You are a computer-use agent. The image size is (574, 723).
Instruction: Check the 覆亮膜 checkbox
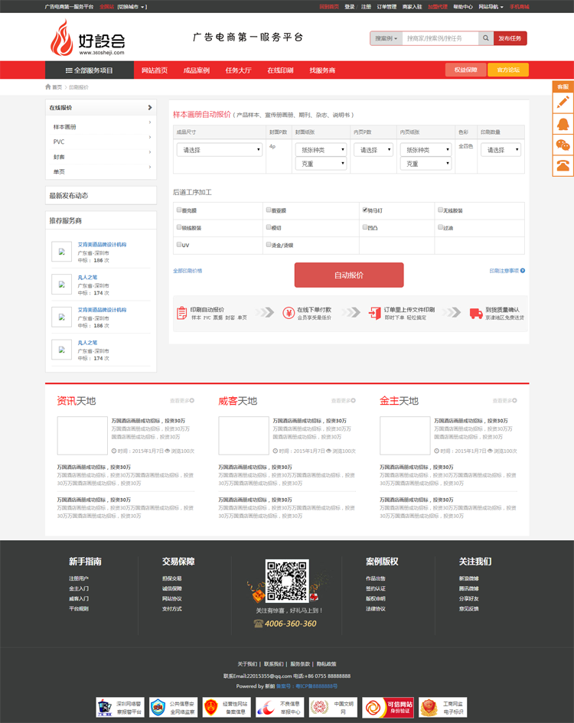[179, 210]
